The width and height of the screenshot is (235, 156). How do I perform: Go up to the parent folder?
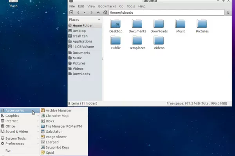coord(98,12)
